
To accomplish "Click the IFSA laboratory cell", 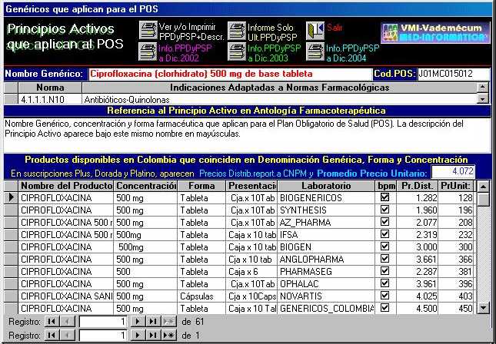I will [x=326, y=235].
